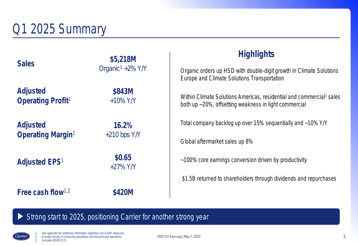Click the 'Organic orders up HSD' highlight

click(x=259, y=74)
